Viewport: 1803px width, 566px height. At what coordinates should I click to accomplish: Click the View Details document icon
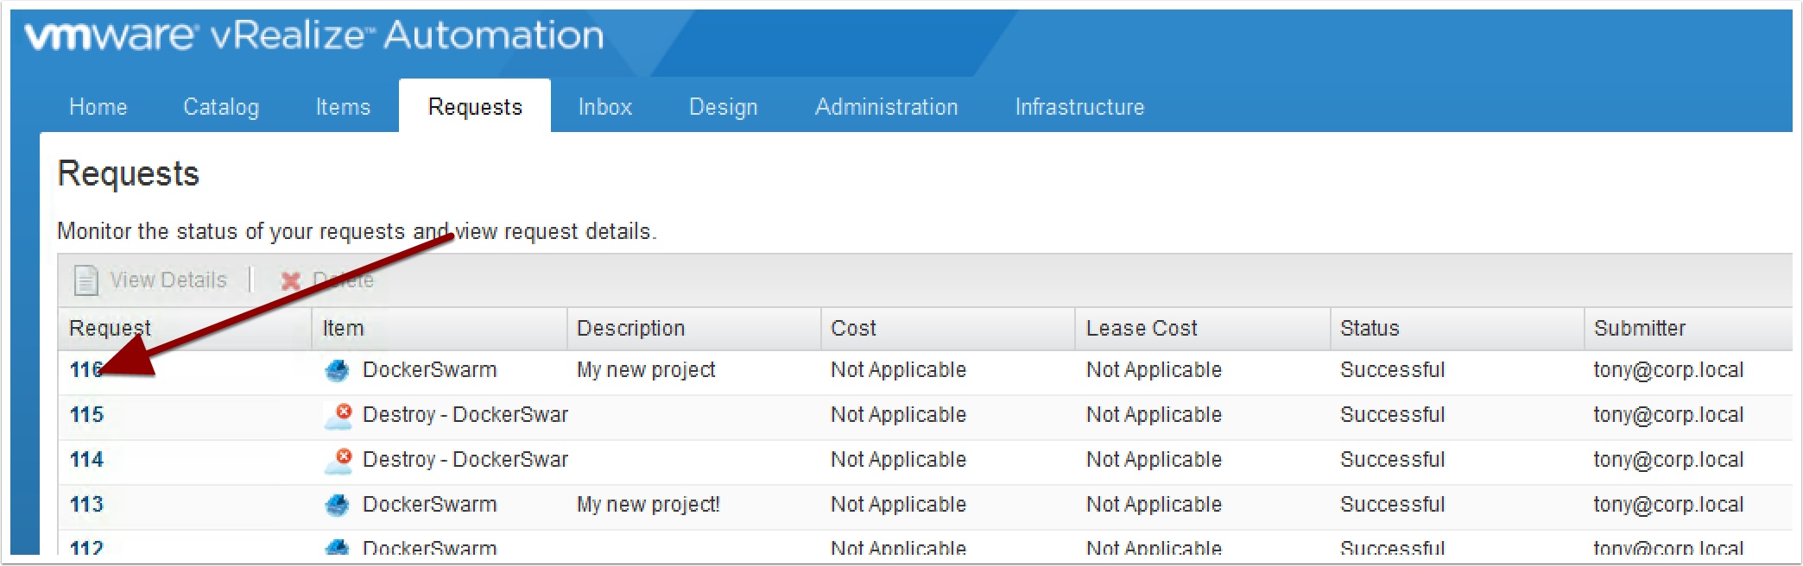85,280
